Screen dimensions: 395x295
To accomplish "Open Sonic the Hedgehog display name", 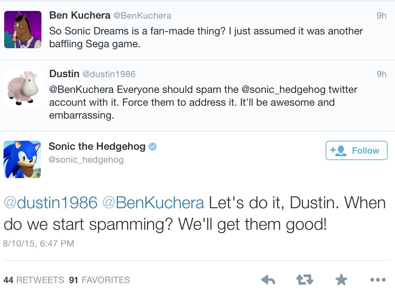I will (x=97, y=147).
